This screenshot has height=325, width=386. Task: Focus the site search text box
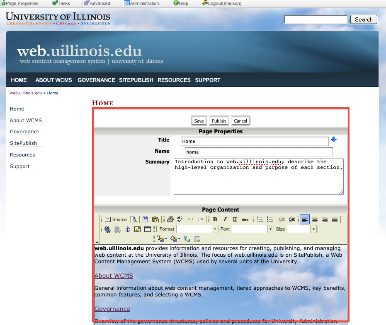(x=316, y=20)
